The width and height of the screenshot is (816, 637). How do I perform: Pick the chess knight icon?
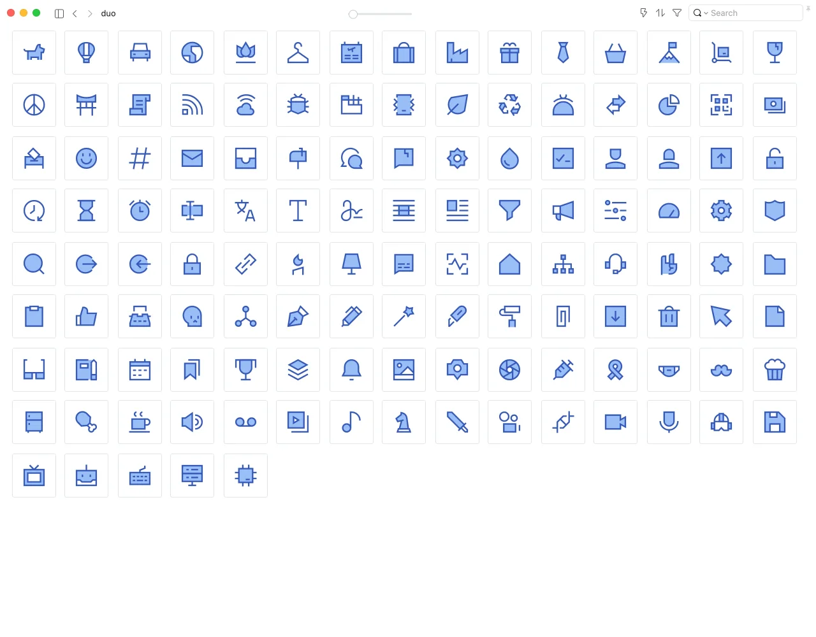tap(404, 422)
